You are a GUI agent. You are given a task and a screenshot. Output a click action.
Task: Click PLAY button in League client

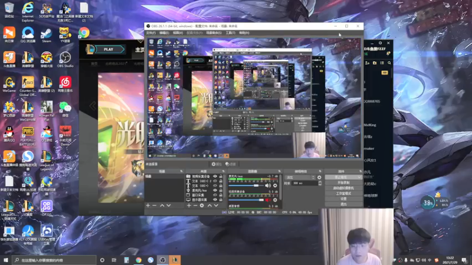[x=109, y=49]
